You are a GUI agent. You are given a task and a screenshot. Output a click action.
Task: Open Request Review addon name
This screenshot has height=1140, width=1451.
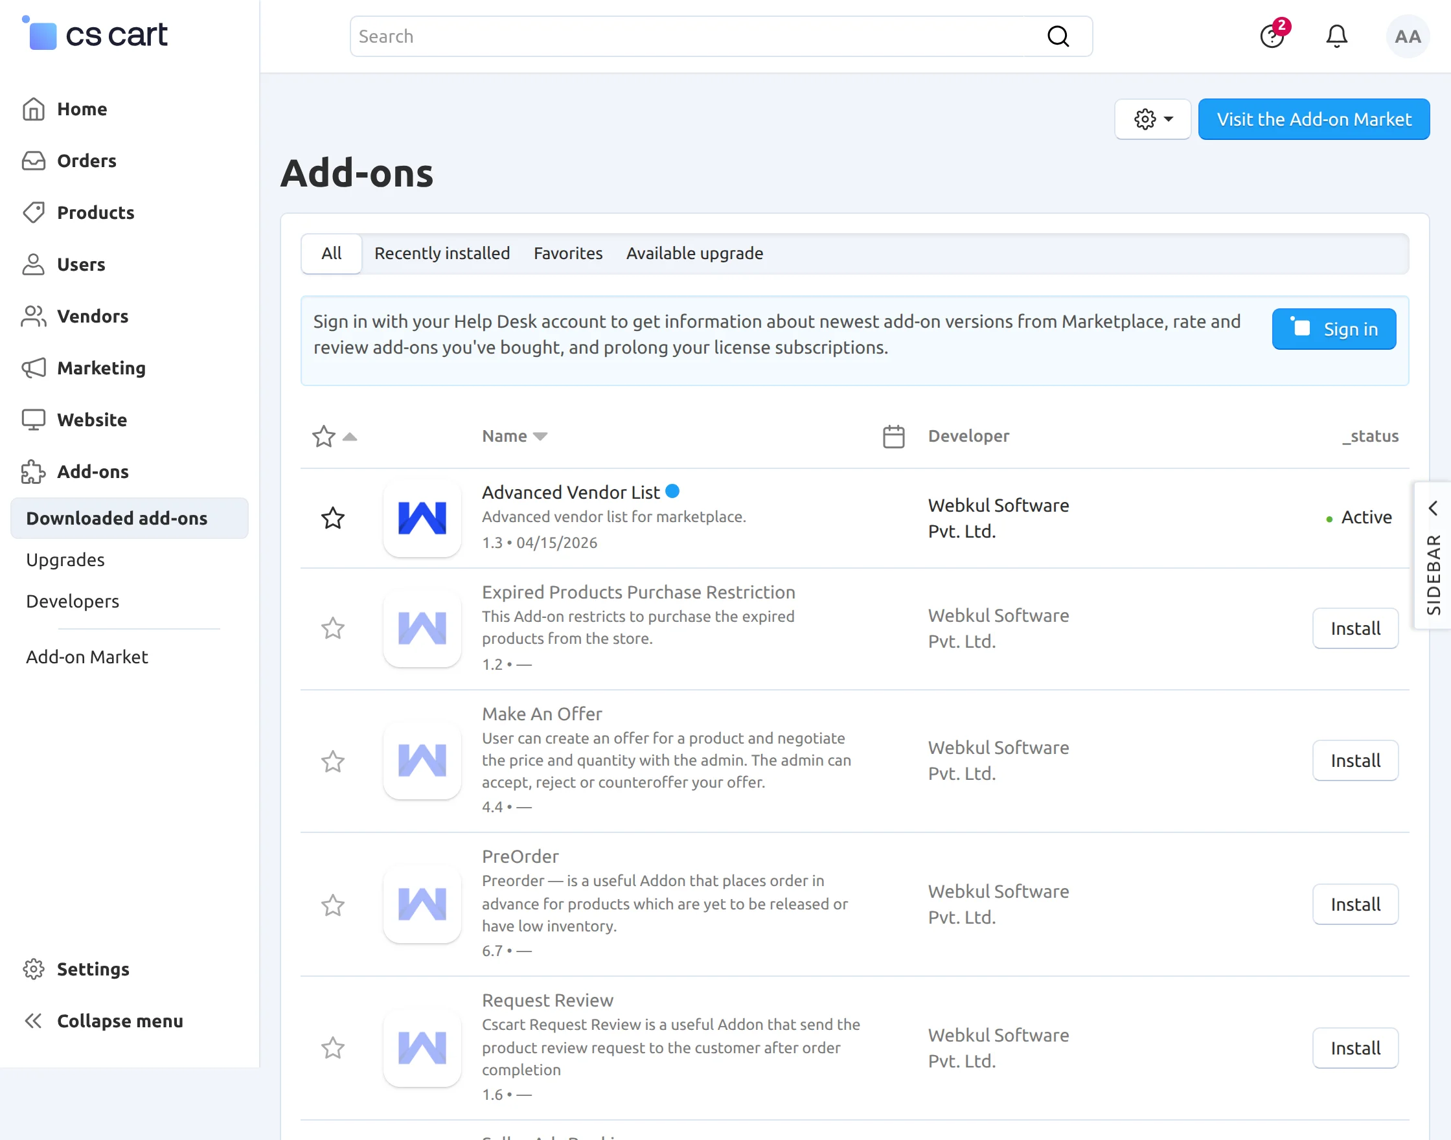(547, 1001)
